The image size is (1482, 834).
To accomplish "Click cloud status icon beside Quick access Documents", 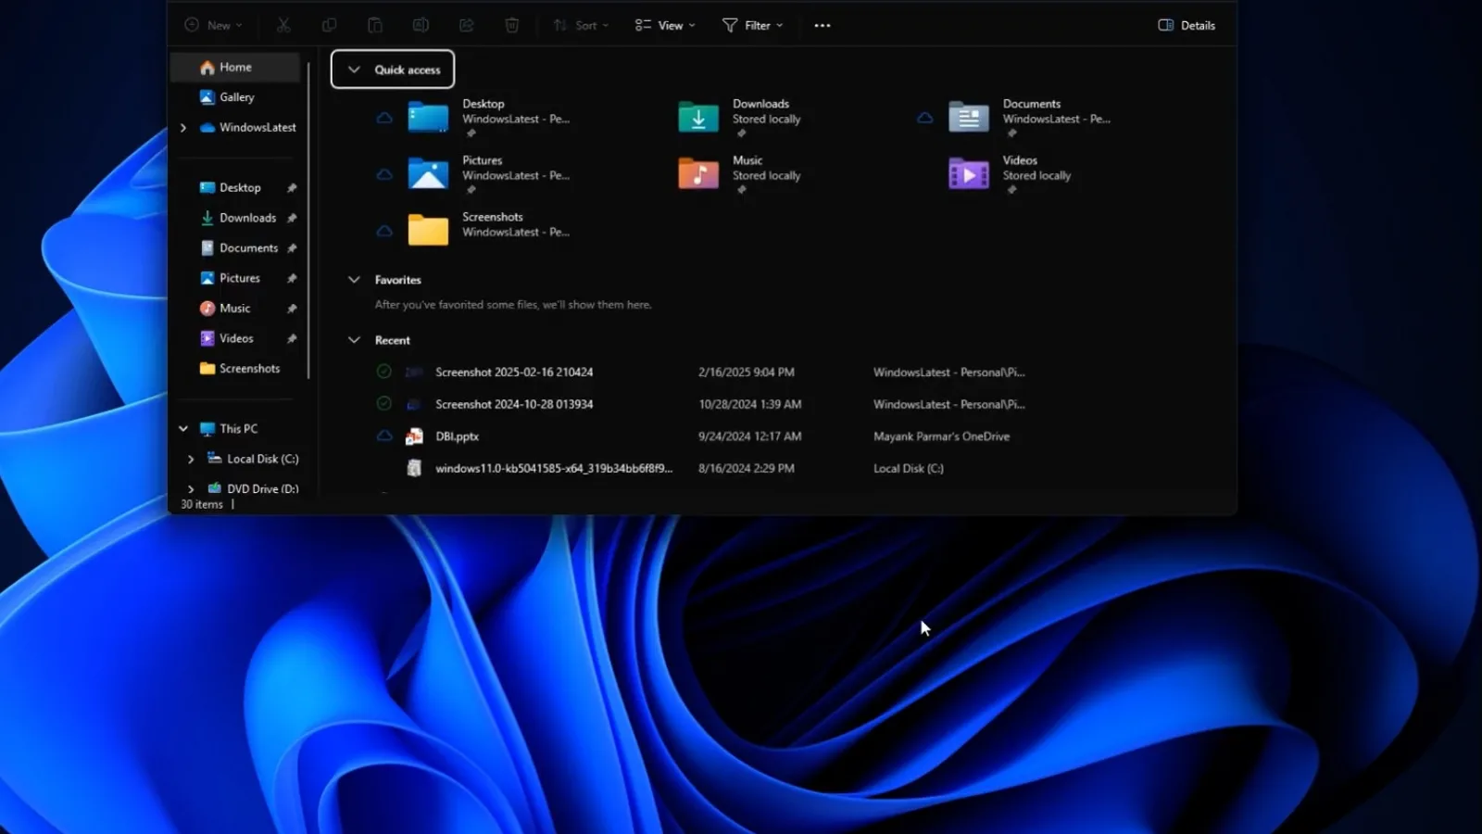I will [x=924, y=118].
